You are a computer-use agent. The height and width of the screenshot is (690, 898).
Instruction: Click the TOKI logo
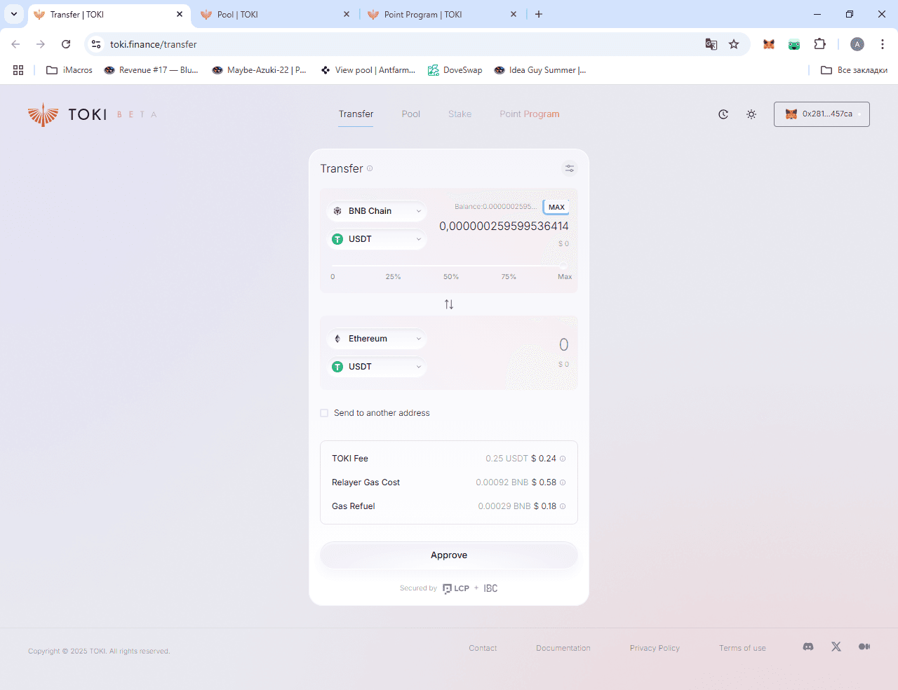tap(67, 114)
